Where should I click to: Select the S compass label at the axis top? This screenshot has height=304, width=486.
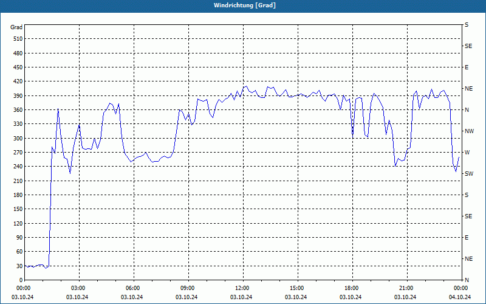click(x=467, y=25)
